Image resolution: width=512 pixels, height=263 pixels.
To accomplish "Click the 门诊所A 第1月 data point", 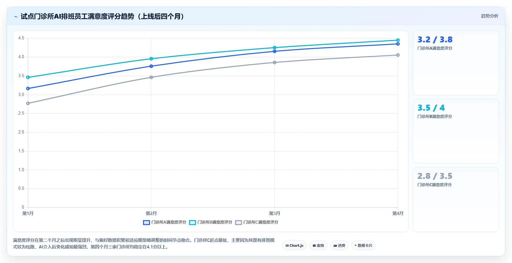I will pyautogui.click(x=28, y=88).
